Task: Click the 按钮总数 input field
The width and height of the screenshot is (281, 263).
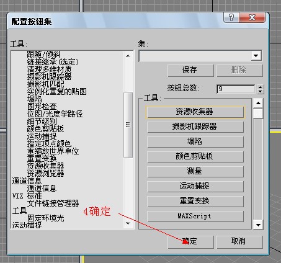Action: click(x=236, y=89)
